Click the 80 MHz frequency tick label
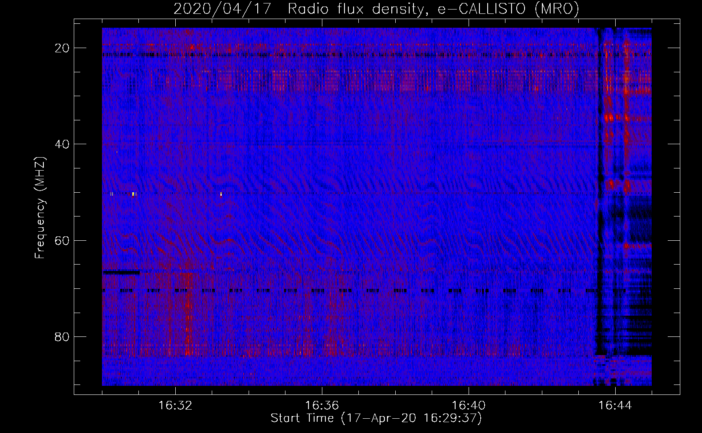 pos(62,336)
